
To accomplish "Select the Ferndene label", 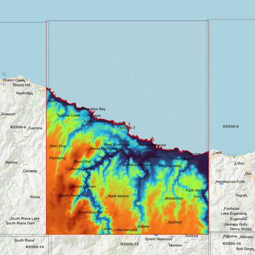I will tap(57, 158).
